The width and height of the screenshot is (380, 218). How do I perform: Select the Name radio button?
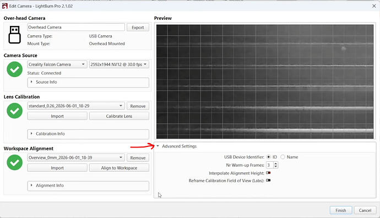pos(283,157)
